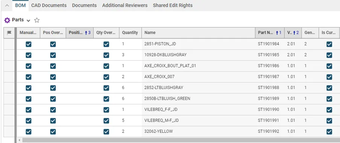
Task: Select the AXE_CROIX_BOUT_PLAT_01 name cell
Action: click(199, 66)
